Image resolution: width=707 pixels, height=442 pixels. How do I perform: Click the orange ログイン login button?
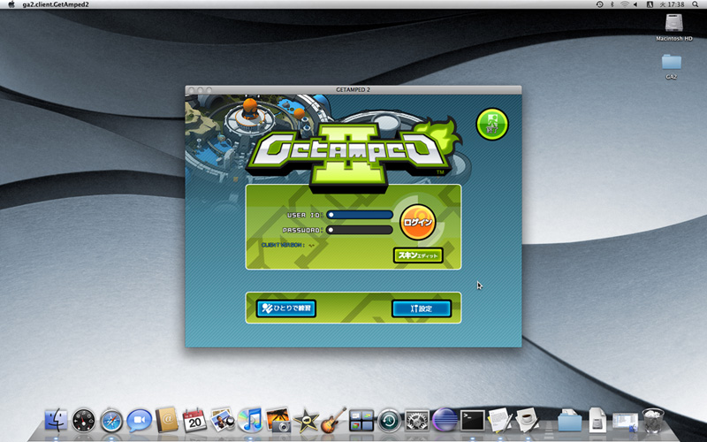coord(417,223)
